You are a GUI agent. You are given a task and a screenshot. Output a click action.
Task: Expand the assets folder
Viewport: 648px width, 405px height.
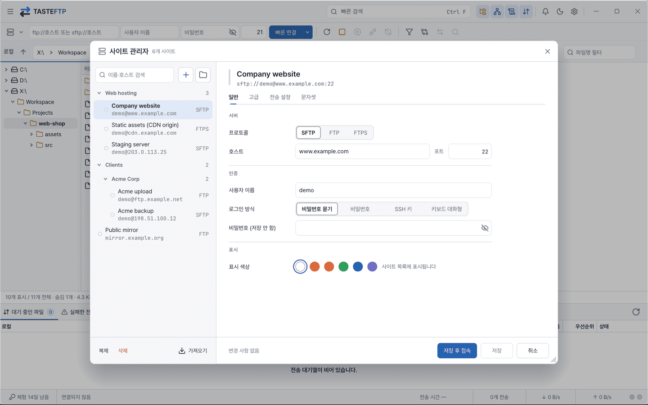click(31, 135)
